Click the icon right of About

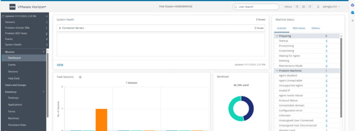297,7
